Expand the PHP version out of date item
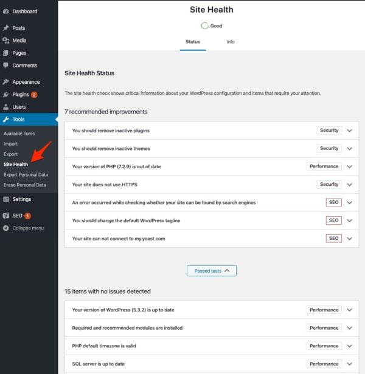 (x=349, y=166)
